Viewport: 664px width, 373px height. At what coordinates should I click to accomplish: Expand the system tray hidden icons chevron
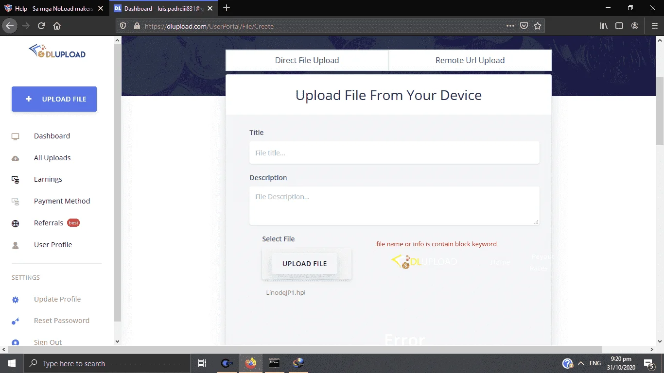[581, 363]
